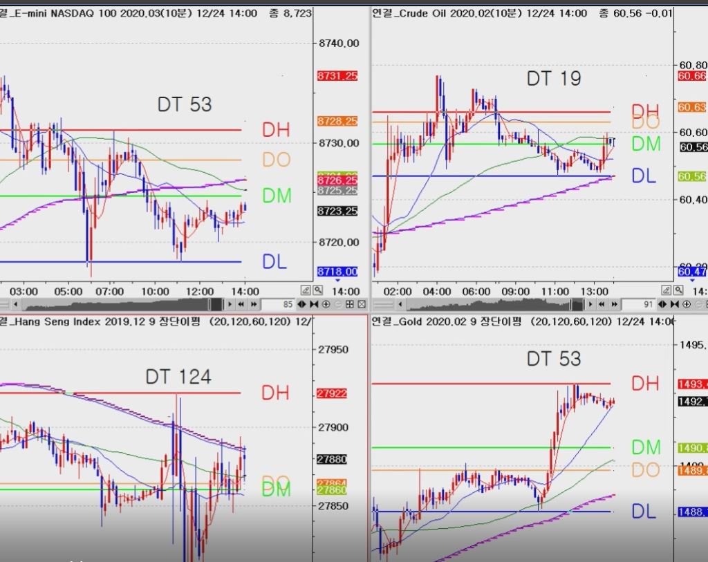Screen dimensions: 708x562
Task: Jump backward with NASDAQ double-left arrow
Action: click(x=242, y=304)
